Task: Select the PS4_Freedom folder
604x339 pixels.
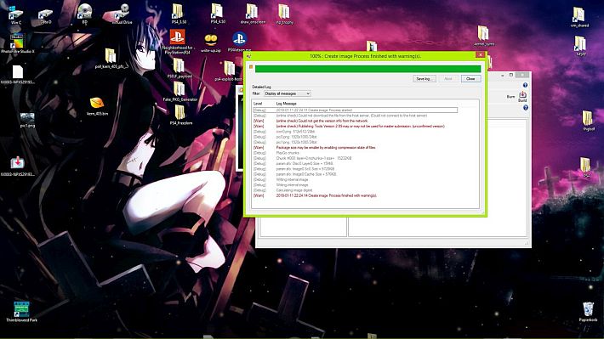Action: pos(180,115)
